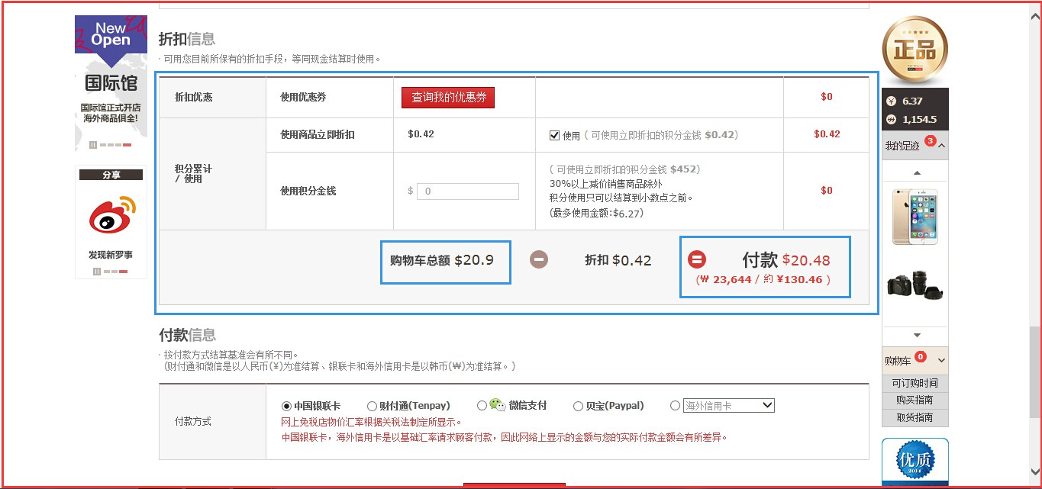Viewport: 1042px width, 489px height.
Task: Click the 查询我的优惠券 red button
Action: pyautogui.click(x=447, y=98)
